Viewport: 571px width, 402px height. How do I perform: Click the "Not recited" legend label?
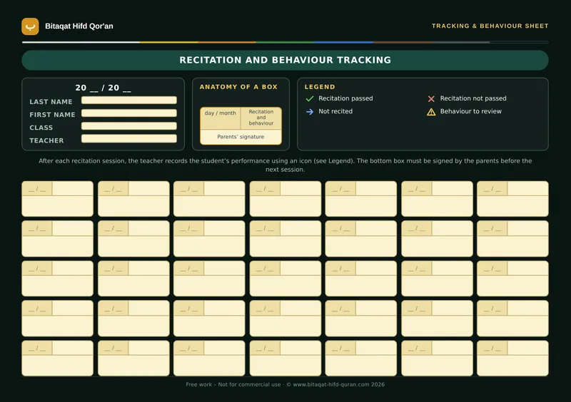[335, 111]
